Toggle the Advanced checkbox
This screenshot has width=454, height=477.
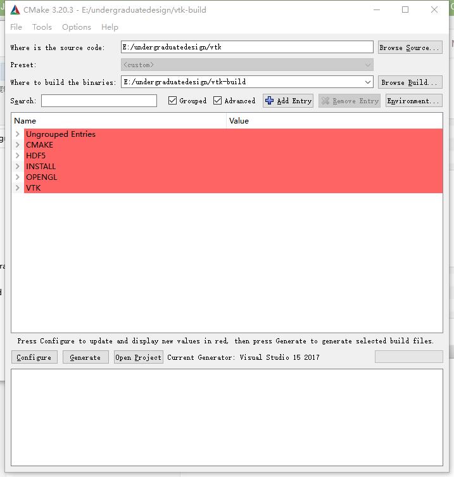point(217,100)
